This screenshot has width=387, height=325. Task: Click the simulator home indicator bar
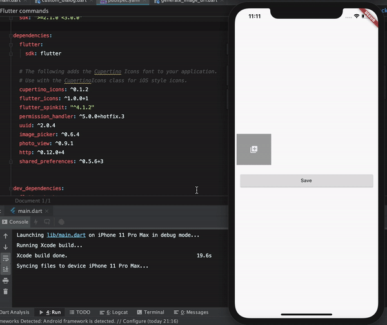pos(306,315)
